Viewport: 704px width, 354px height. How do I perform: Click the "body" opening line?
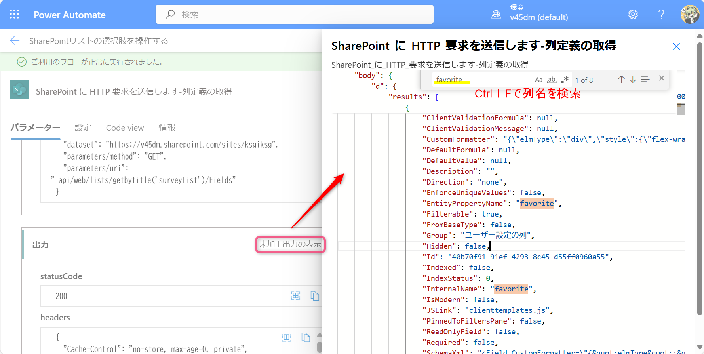click(373, 76)
